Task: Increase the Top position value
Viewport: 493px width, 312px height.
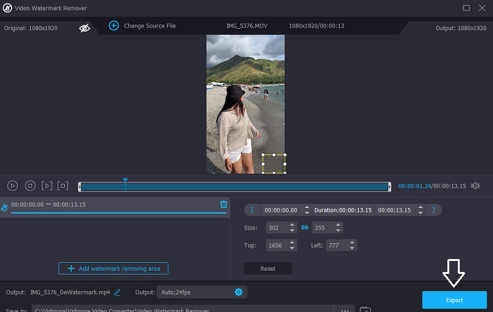Action: pyautogui.click(x=292, y=242)
